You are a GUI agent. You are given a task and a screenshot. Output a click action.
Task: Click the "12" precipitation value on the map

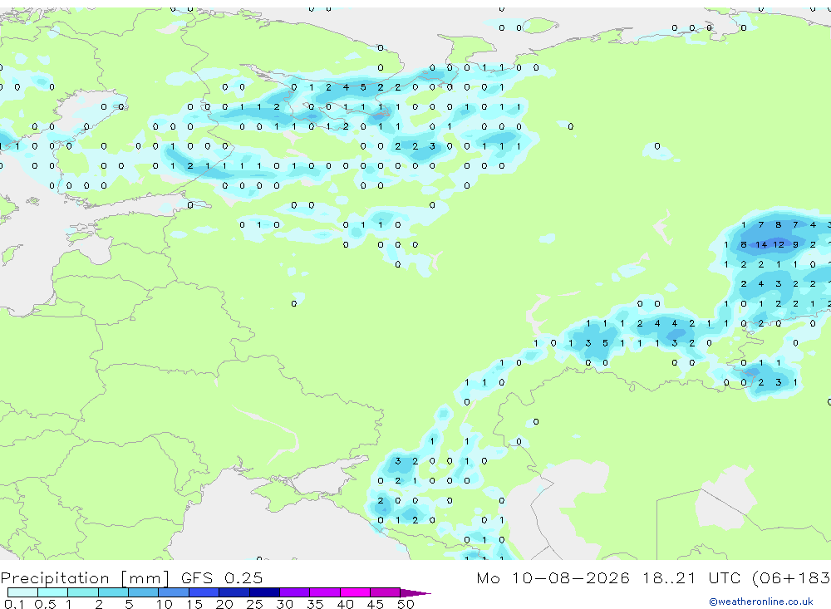pyautogui.click(x=778, y=244)
